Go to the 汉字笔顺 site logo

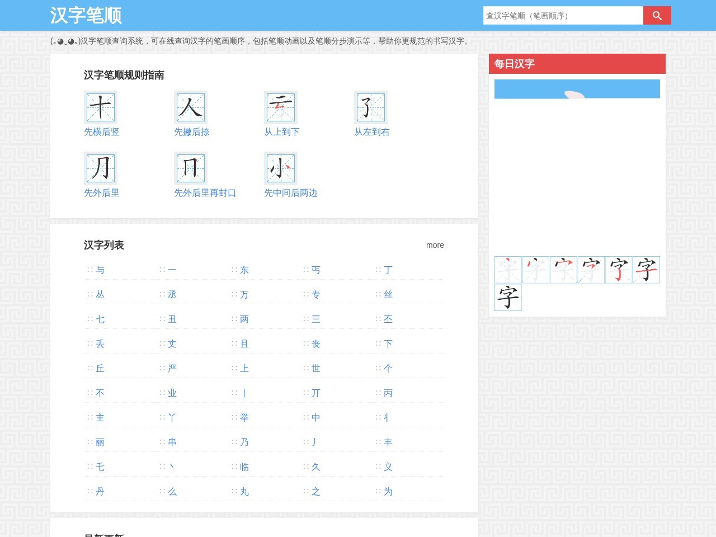point(86,15)
